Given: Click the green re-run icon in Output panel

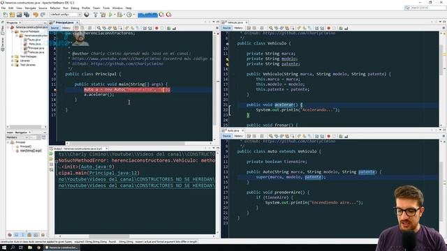Looking at the screenshot, I should (51, 154).
